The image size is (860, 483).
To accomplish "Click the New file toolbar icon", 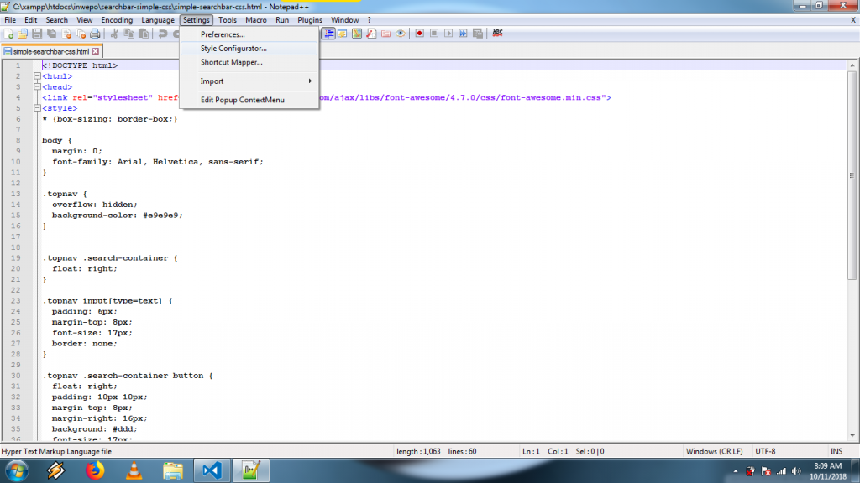I will (8, 34).
